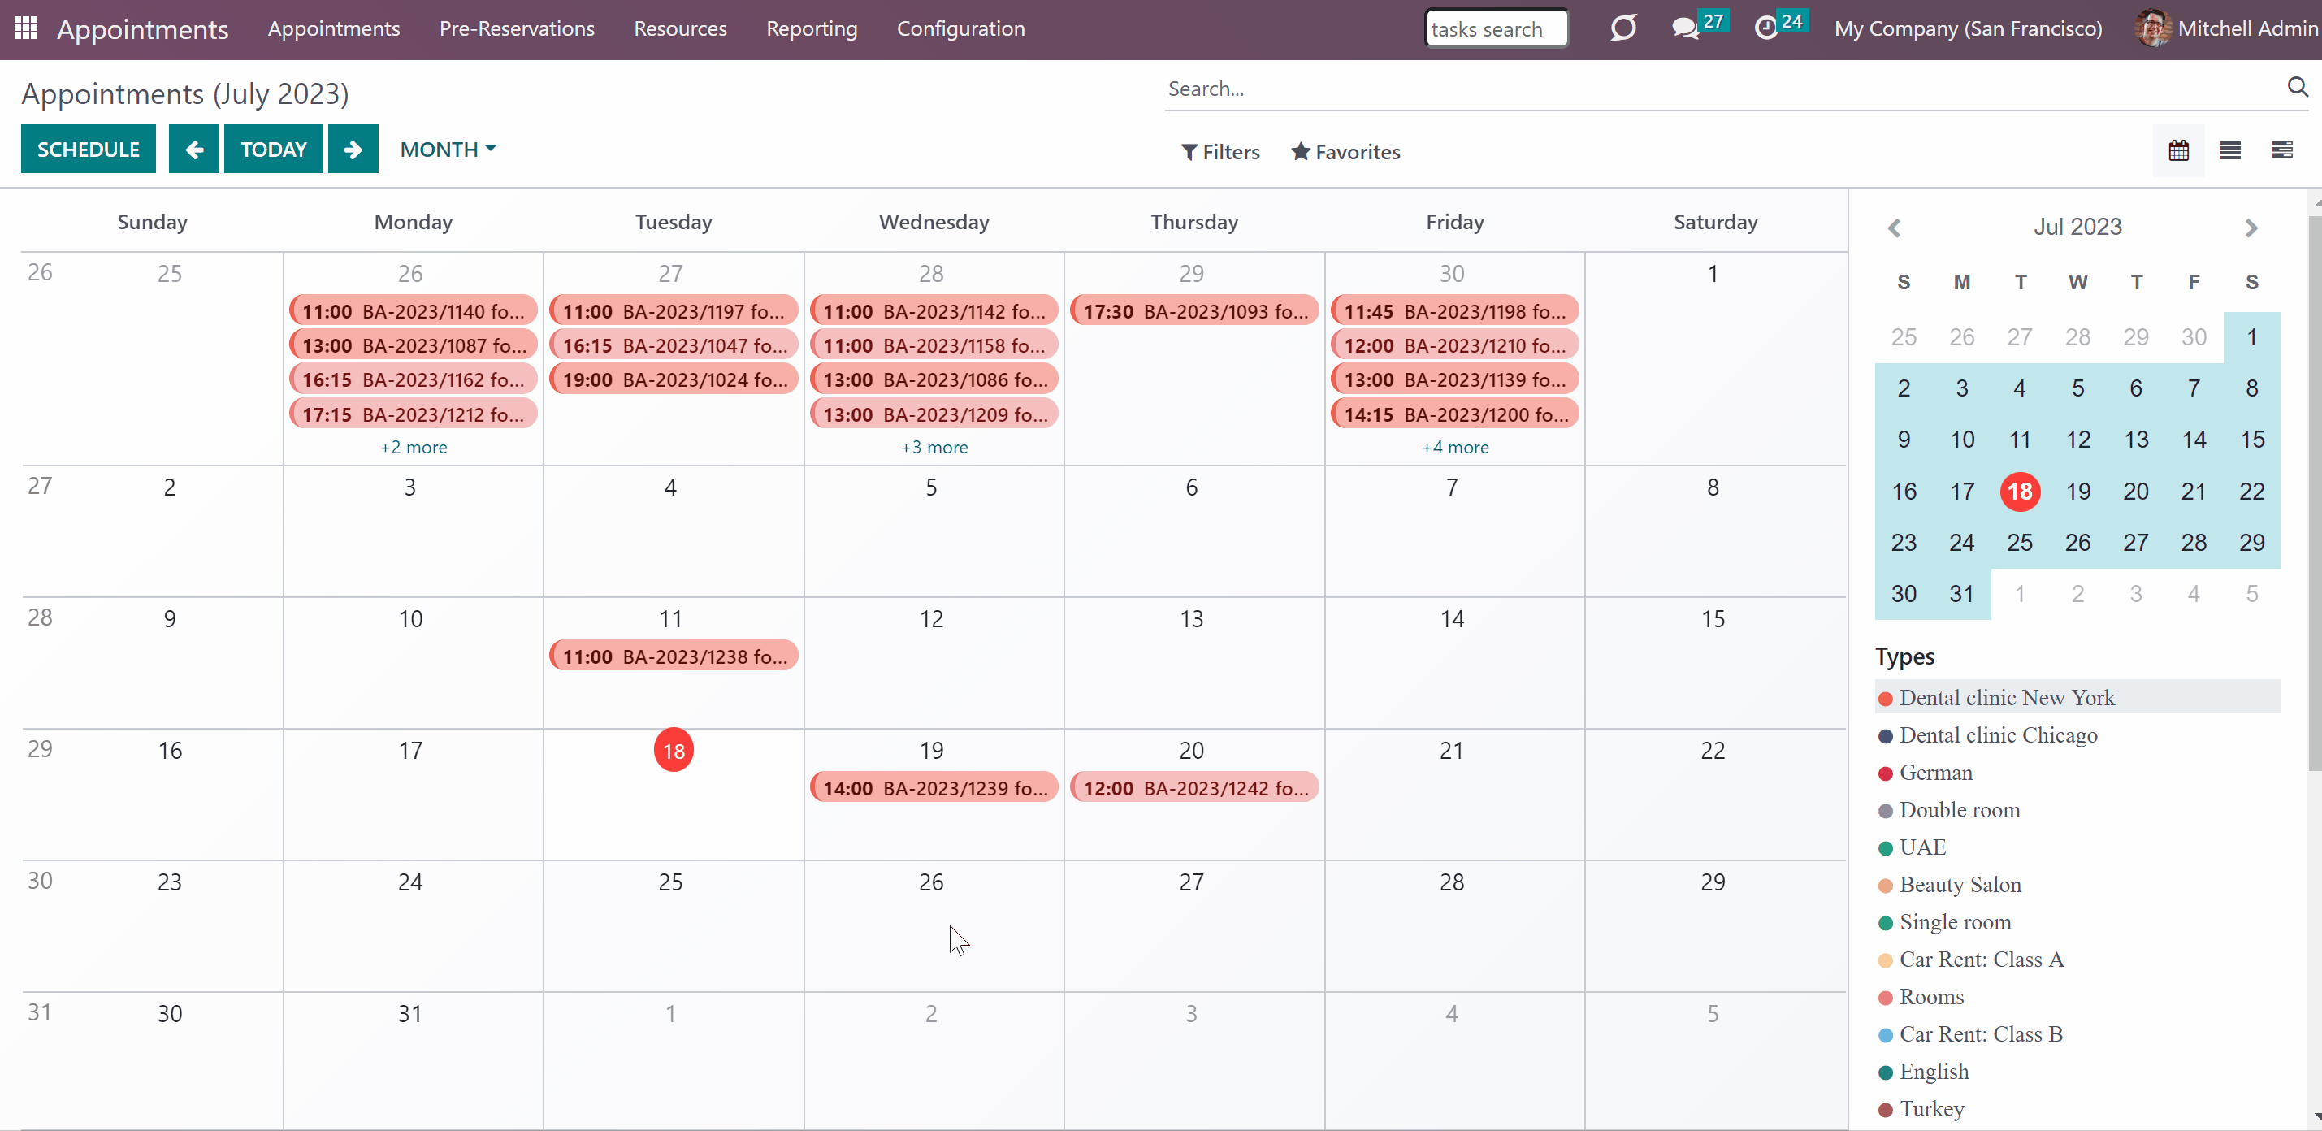
Task: Switch to calendar view icon
Action: point(2177,149)
